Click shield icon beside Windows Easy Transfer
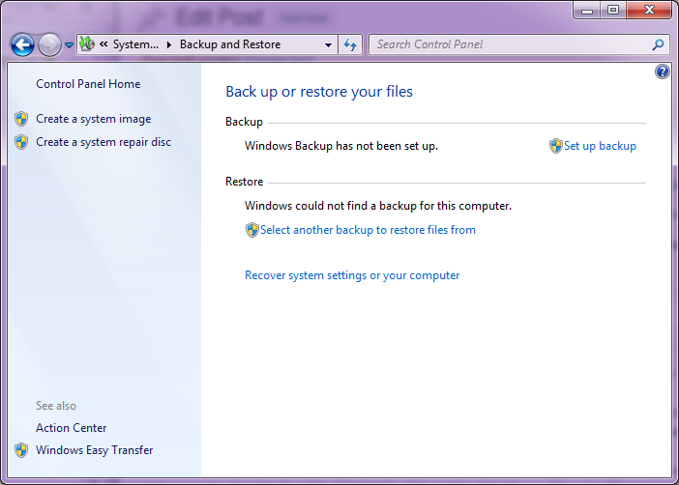The image size is (679, 485). tap(21, 450)
